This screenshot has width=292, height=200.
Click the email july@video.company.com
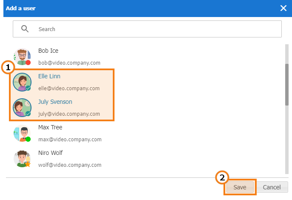pos(69,114)
